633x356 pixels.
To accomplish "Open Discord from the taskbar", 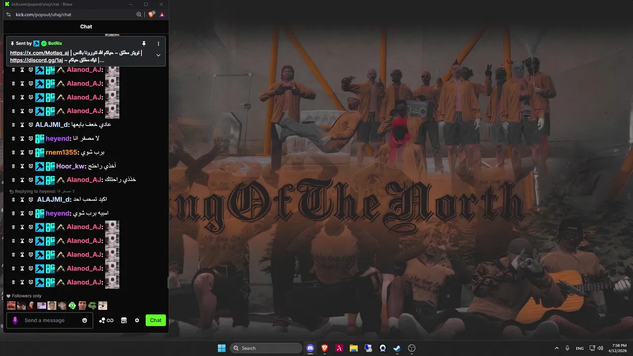I will tap(310, 348).
